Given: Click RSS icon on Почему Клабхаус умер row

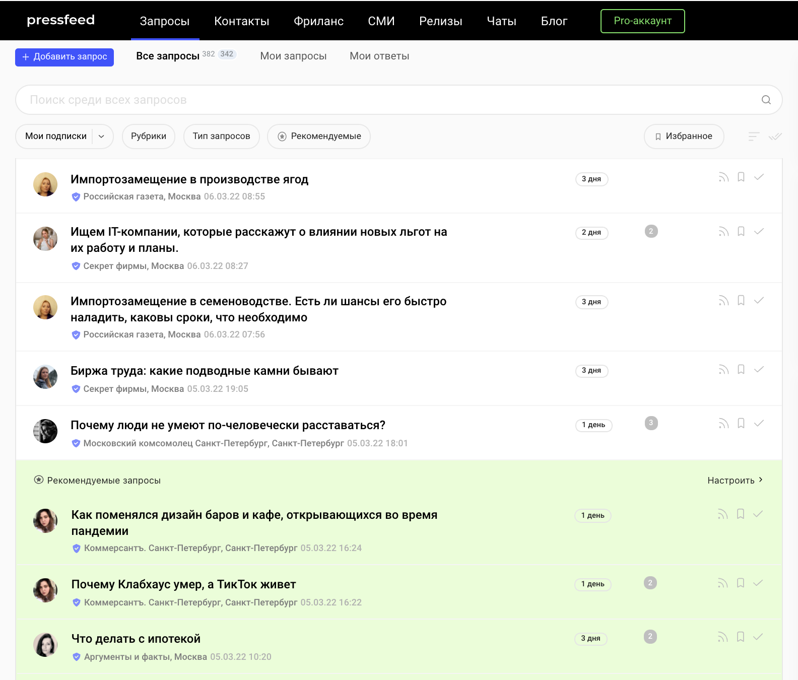Looking at the screenshot, I should pyautogui.click(x=722, y=583).
